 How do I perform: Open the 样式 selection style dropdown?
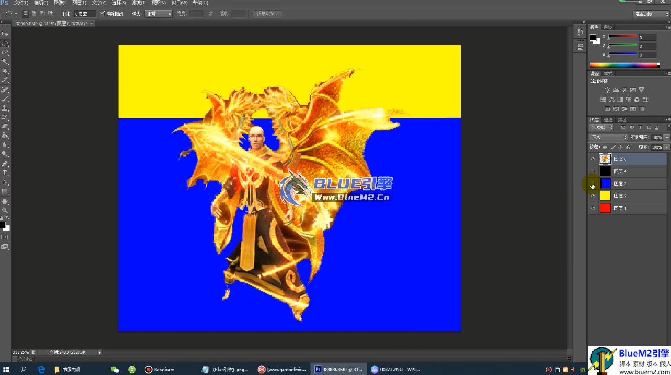click(x=159, y=14)
